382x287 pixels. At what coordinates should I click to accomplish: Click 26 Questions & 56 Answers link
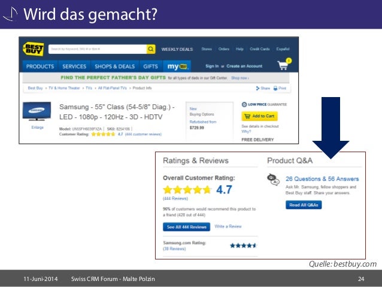322,179
